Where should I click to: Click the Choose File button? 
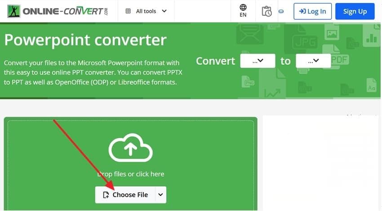point(125,195)
